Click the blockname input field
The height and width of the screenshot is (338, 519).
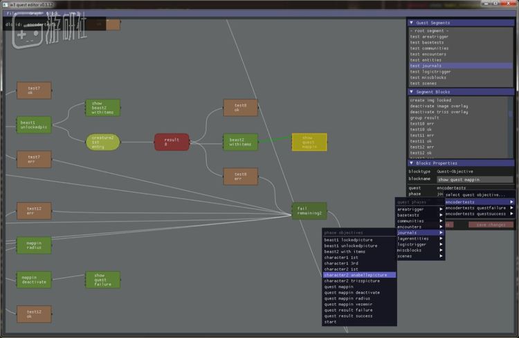click(x=474, y=179)
